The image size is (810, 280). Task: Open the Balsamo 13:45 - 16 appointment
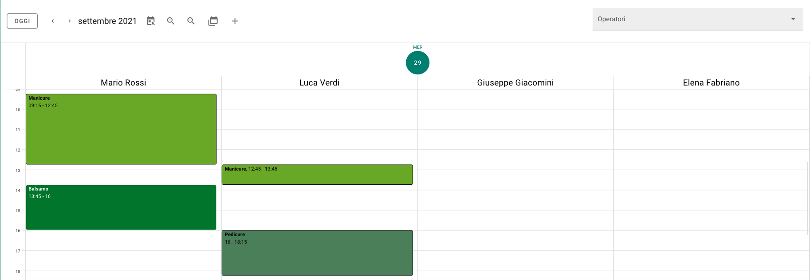(x=121, y=207)
